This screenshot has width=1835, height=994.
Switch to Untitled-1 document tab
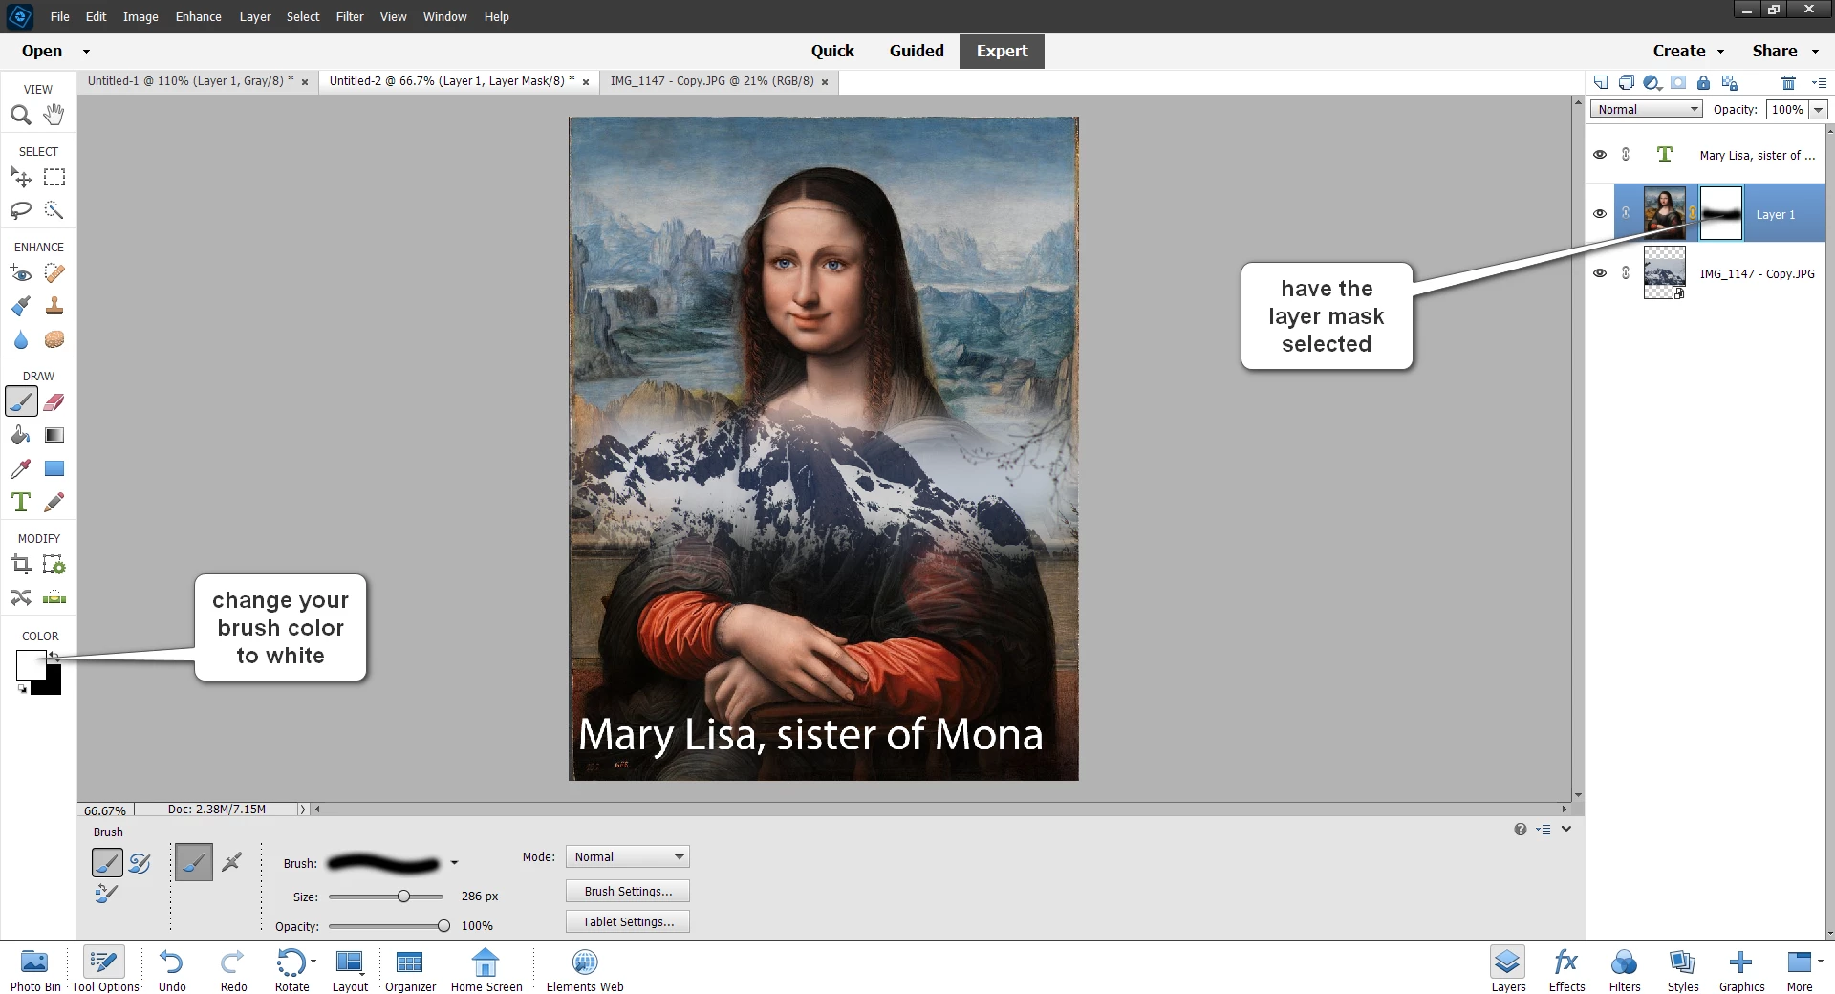[x=189, y=81]
